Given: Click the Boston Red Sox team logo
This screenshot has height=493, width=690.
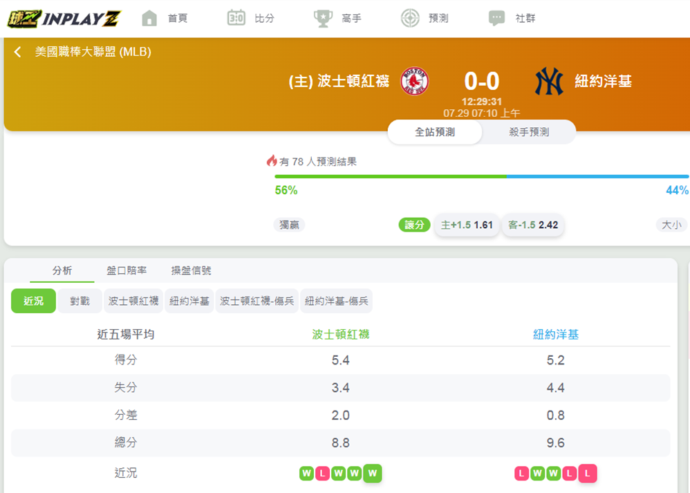Looking at the screenshot, I should tap(414, 81).
